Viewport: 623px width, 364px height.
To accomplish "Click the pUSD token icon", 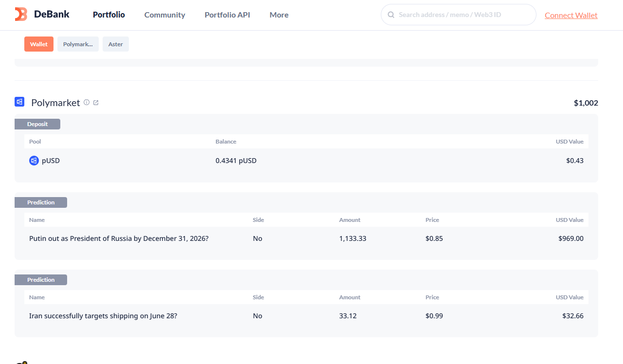I will click(x=34, y=161).
